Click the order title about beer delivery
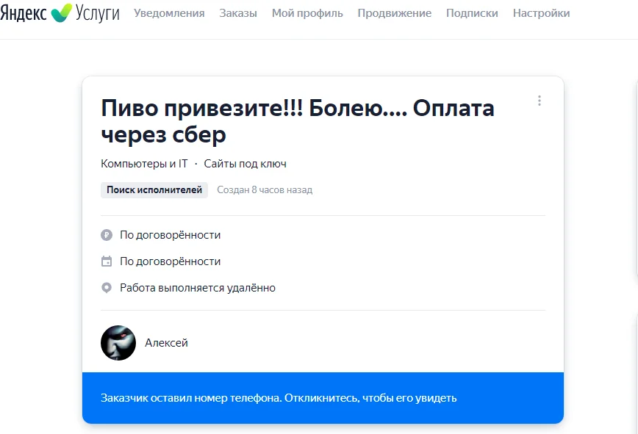The image size is (638, 434). coord(298,120)
